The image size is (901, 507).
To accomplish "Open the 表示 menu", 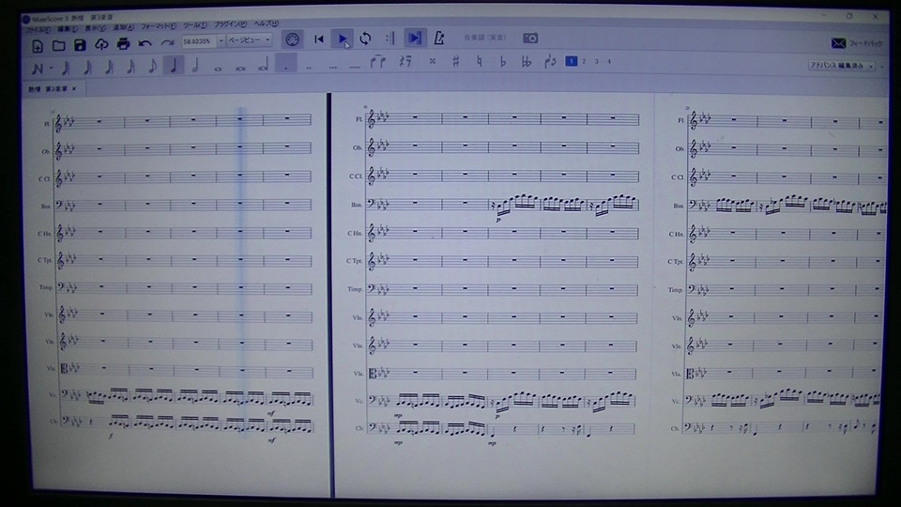I will [96, 27].
